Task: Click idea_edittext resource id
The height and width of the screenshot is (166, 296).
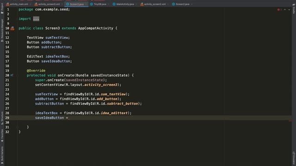Action: click(114, 113)
